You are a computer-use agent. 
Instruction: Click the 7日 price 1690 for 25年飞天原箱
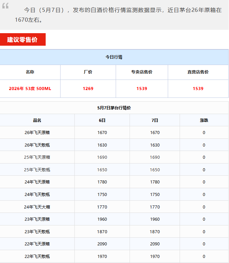(155, 157)
